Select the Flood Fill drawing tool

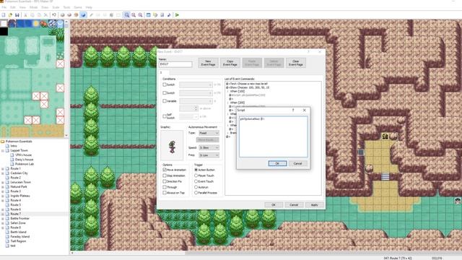pos(111,14)
